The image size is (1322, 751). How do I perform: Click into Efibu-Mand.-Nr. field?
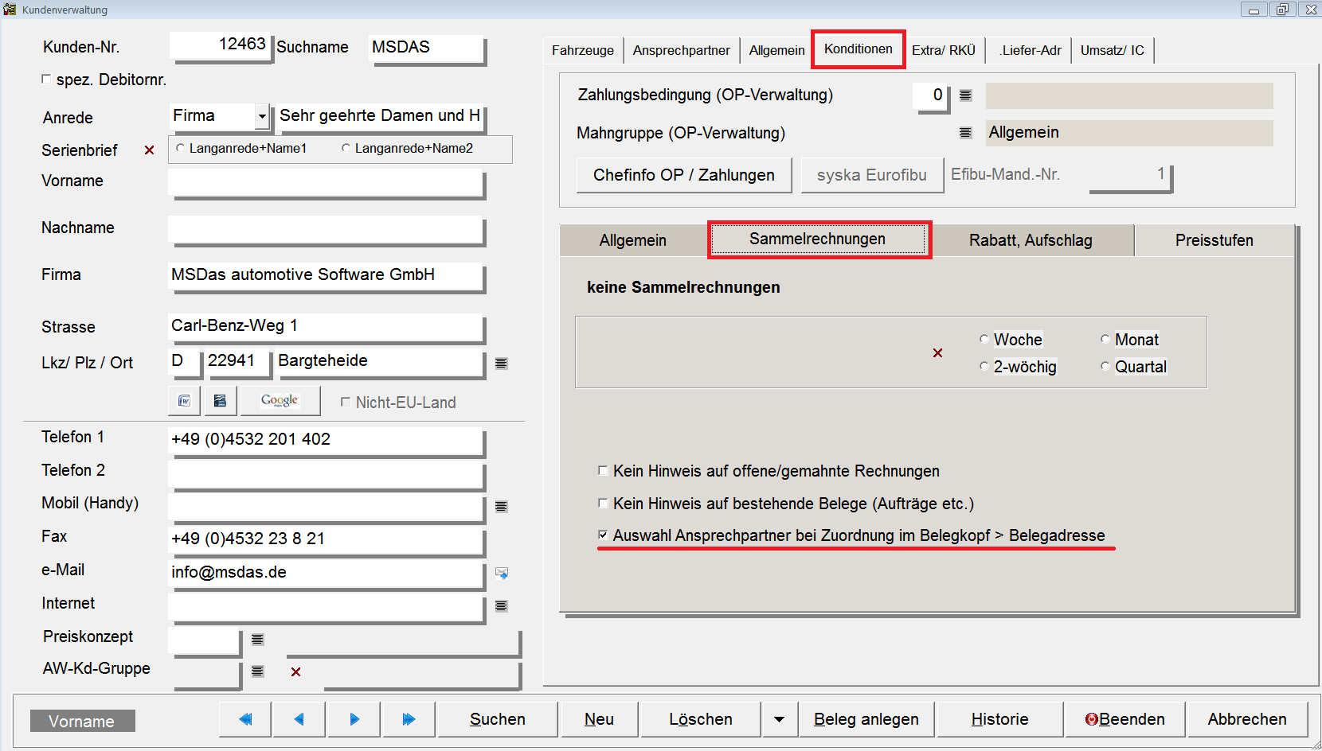(1130, 175)
